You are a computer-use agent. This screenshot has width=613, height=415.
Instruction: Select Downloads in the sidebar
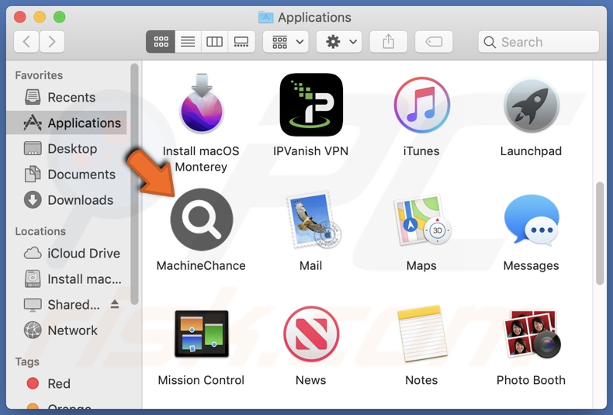tap(80, 200)
